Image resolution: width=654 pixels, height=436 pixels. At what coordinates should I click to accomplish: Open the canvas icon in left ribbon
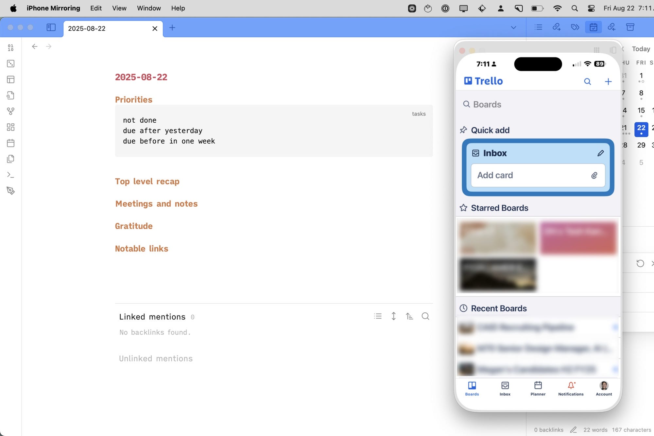(10, 127)
